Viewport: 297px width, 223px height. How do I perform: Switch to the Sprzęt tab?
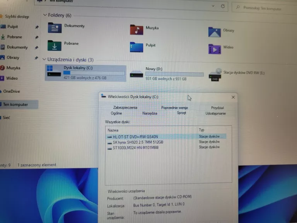click(x=181, y=113)
